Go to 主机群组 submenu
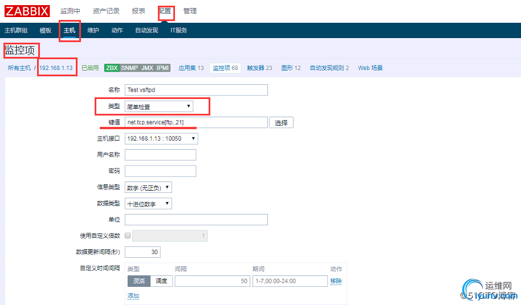The image size is (521, 305). [16, 31]
